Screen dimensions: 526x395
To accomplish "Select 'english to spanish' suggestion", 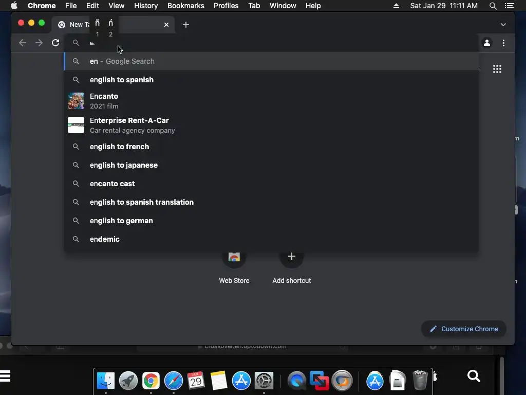I will tap(271, 80).
